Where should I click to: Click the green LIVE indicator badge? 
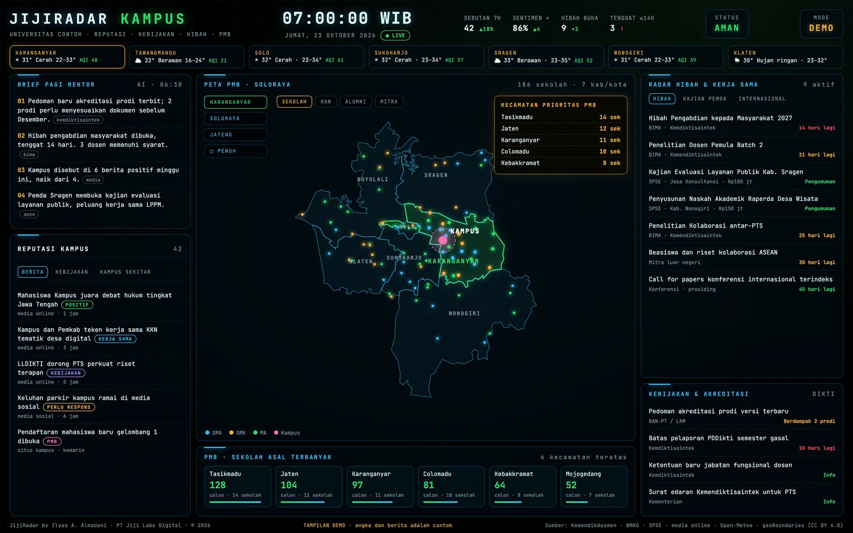[x=395, y=36]
